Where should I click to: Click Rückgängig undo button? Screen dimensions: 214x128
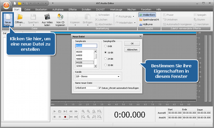click(x=124, y=16)
